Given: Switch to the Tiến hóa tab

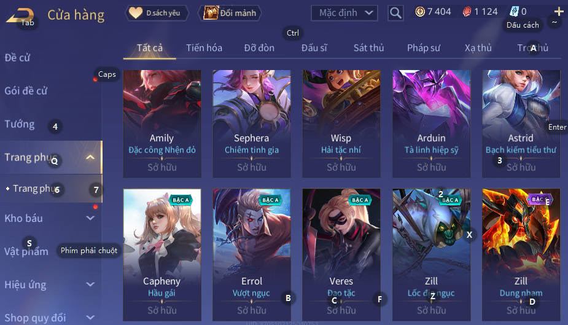Looking at the screenshot, I should pos(204,48).
